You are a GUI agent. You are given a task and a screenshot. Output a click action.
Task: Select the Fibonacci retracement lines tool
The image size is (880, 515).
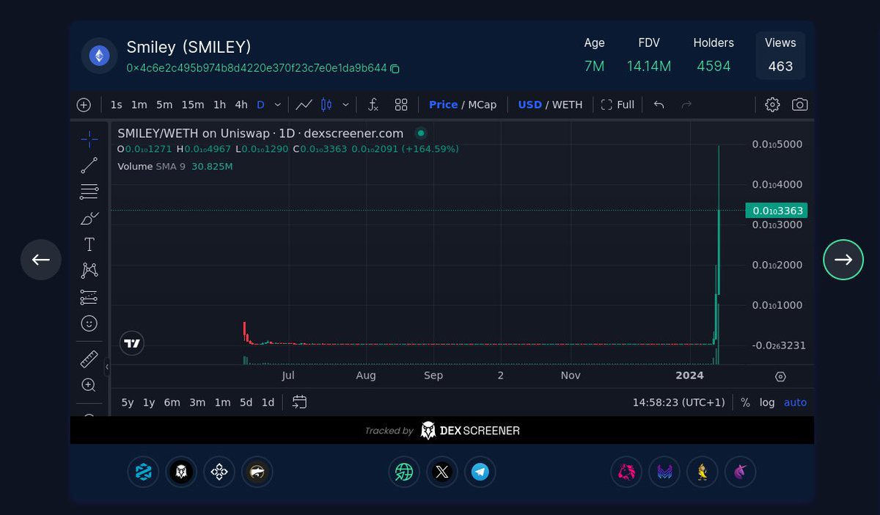tap(89, 191)
